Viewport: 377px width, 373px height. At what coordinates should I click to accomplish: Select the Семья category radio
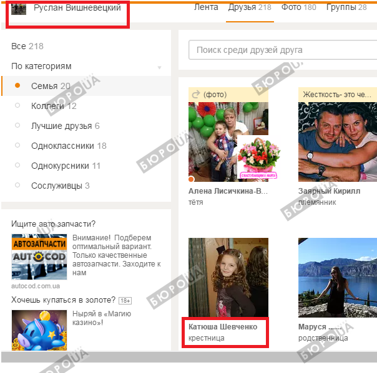pos(17,86)
